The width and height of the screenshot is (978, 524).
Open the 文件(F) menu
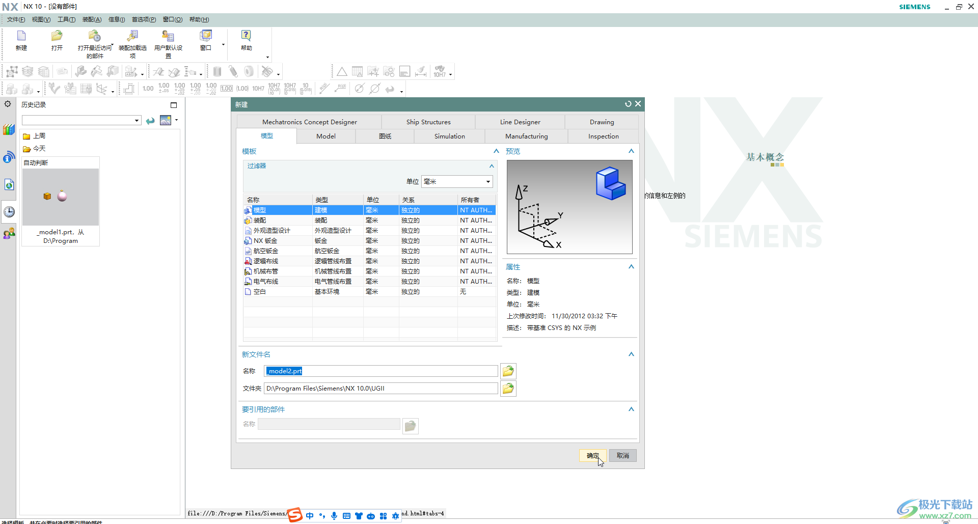(x=16, y=19)
